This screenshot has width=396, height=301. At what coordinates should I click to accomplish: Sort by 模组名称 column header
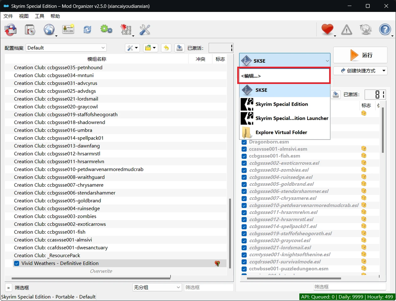click(x=97, y=59)
